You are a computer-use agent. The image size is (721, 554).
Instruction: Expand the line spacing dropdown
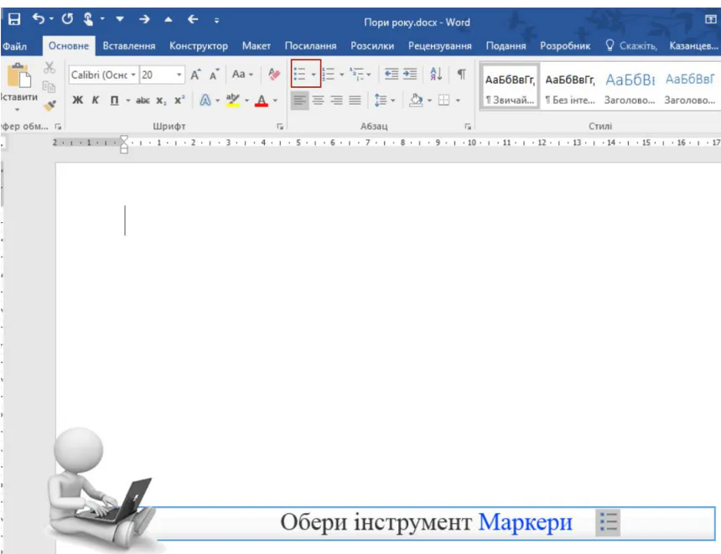(392, 101)
